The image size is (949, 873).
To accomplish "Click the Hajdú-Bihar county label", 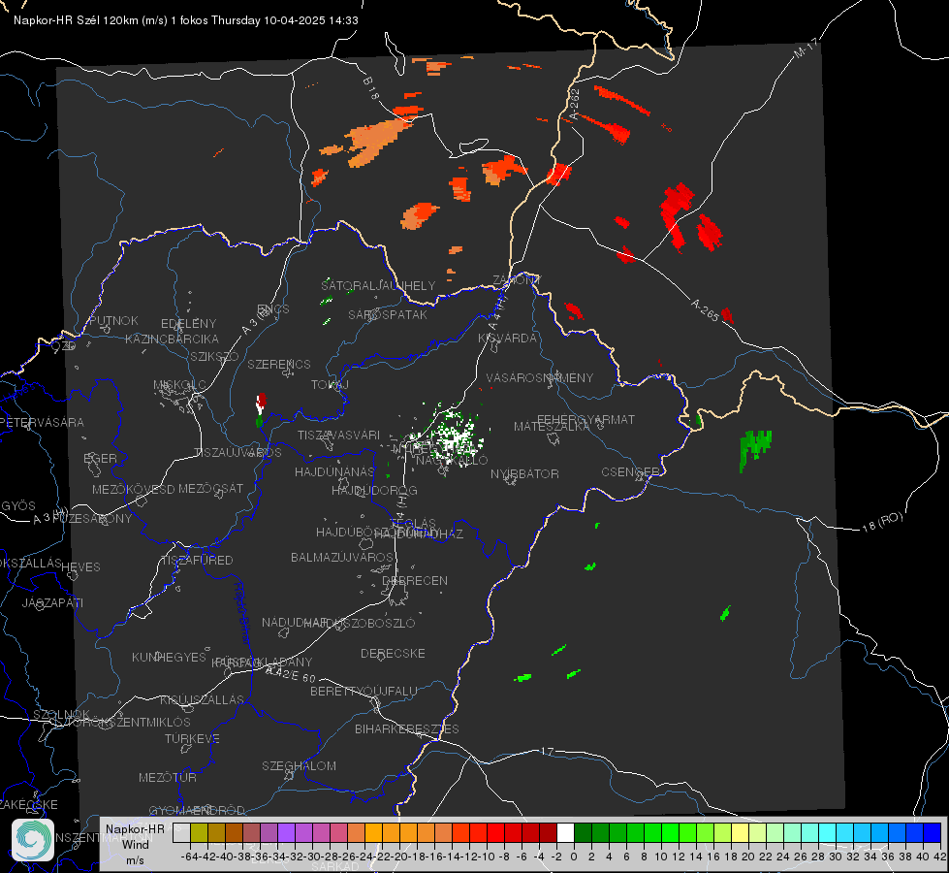I will coord(241,612).
